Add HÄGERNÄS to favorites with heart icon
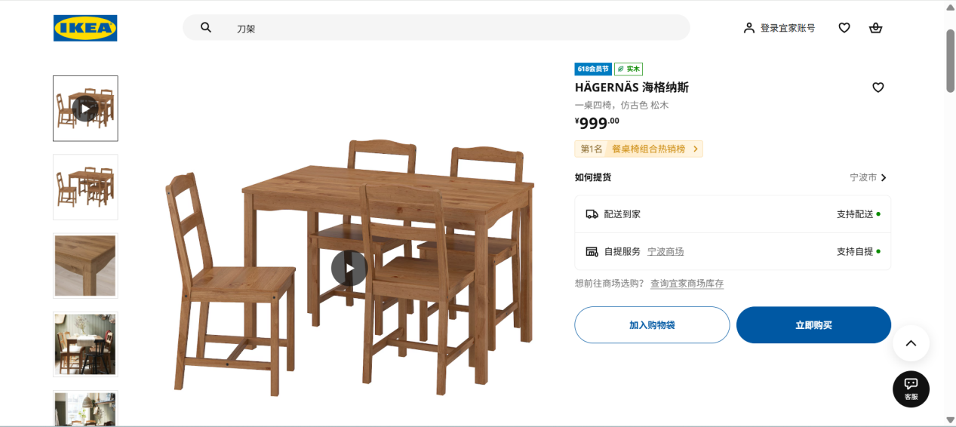956x427 pixels. pyautogui.click(x=878, y=88)
